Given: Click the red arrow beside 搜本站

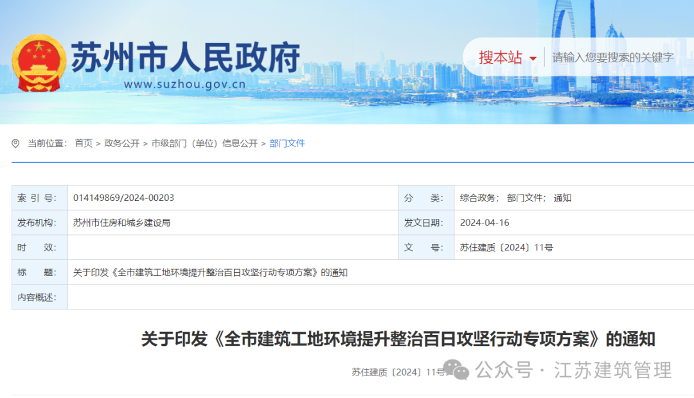Looking at the screenshot, I should pos(533,59).
